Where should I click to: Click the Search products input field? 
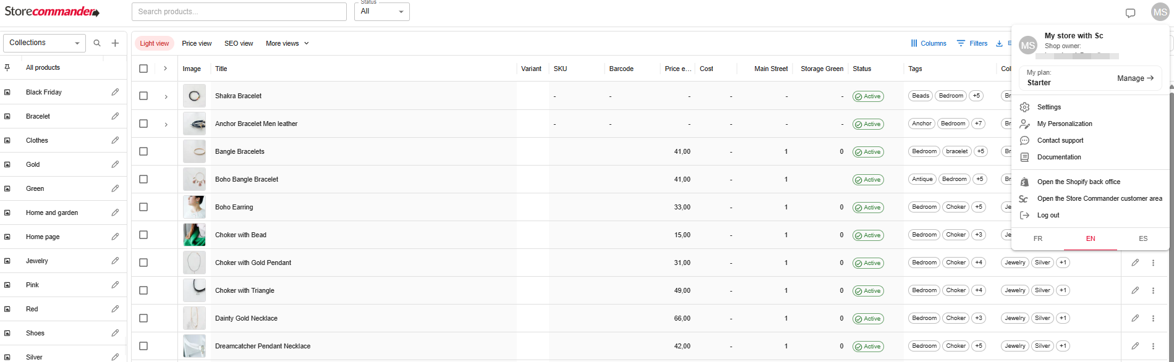(x=239, y=12)
